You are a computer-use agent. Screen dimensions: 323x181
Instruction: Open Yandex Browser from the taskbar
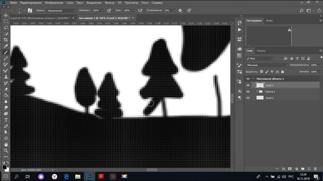click(55, 176)
